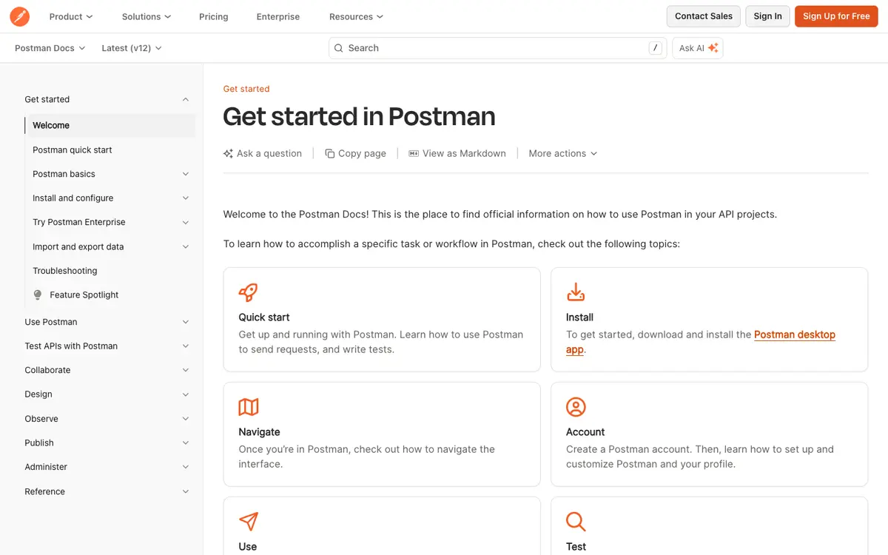
Task: Go to the Enterprise page
Action: click(x=278, y=16)
